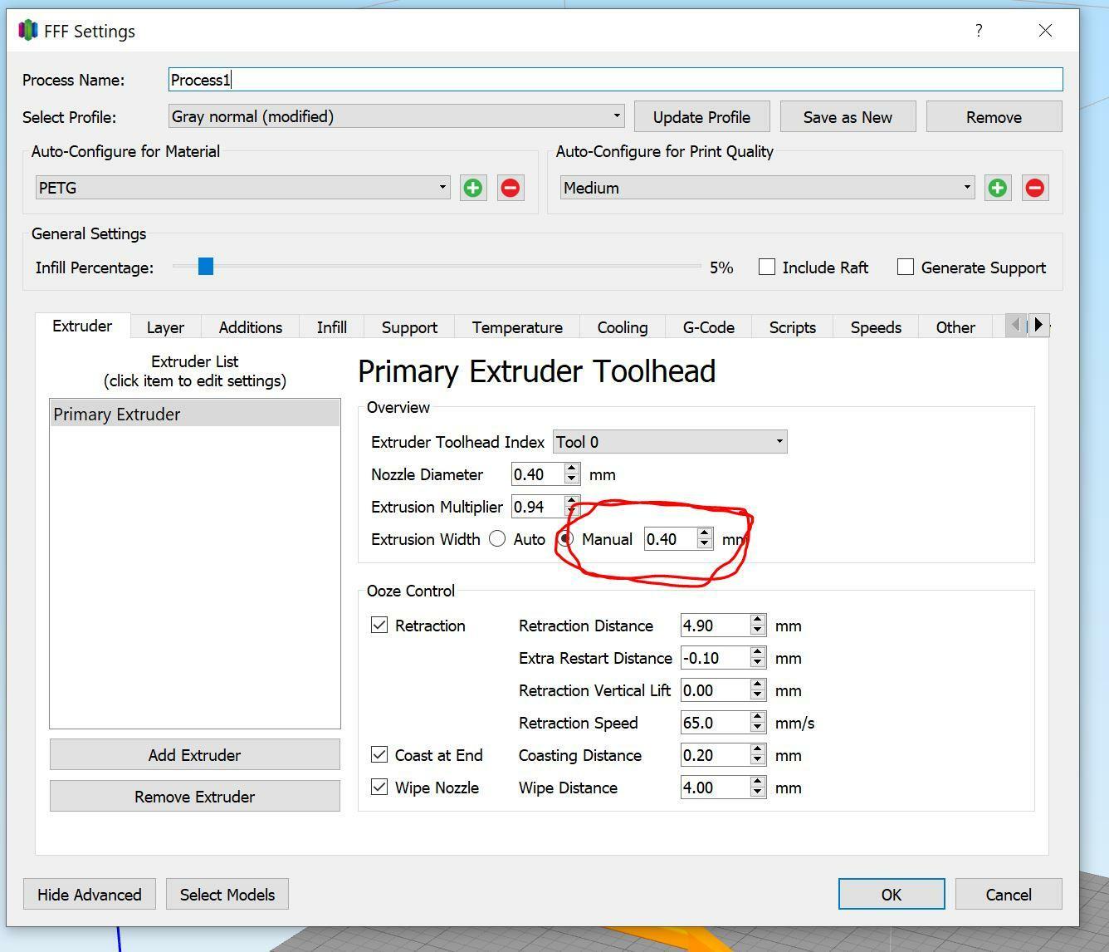The image size is (1109, 952).
Task: Select Primary Extruder in the extruder list
Action: point(195,414)
